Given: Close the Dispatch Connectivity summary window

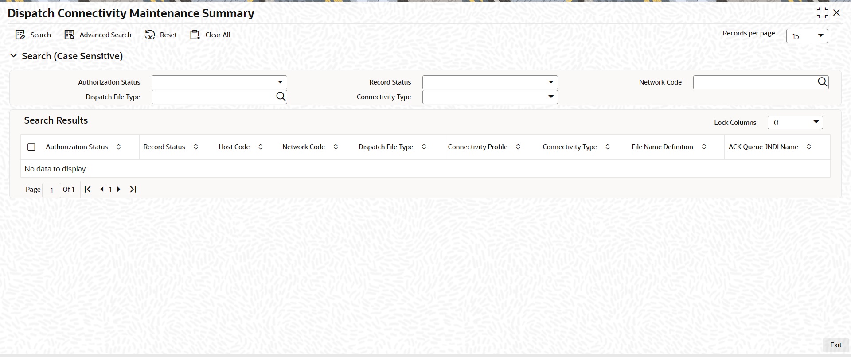Looking at the screenshot, I should [x=836, y=13].
